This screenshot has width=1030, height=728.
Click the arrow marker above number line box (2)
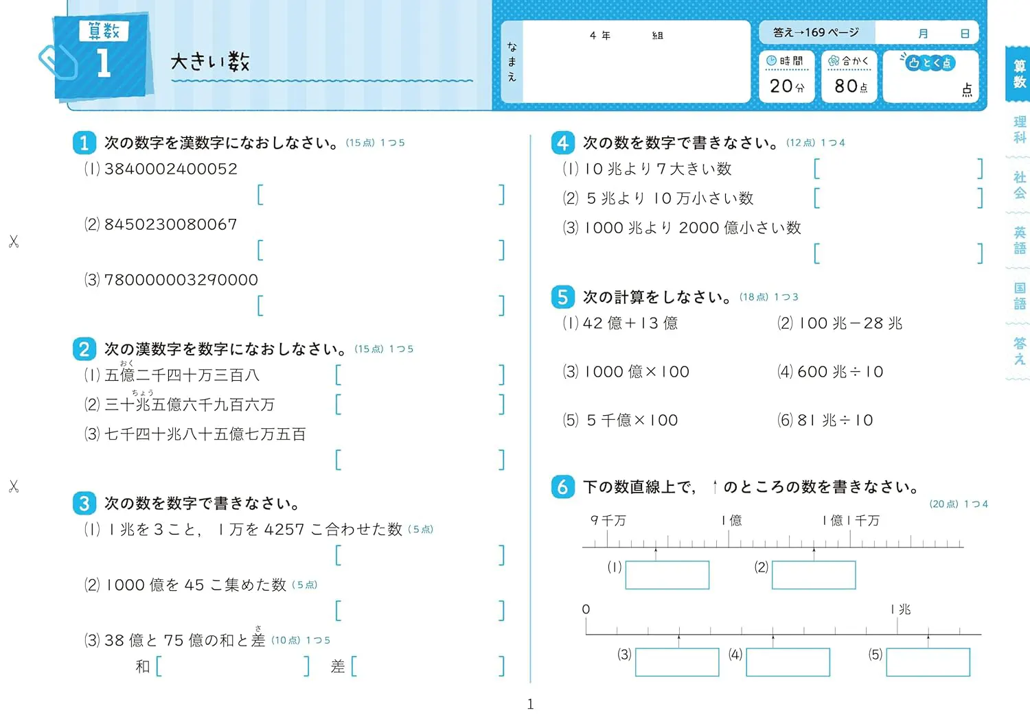pos(814,550)
